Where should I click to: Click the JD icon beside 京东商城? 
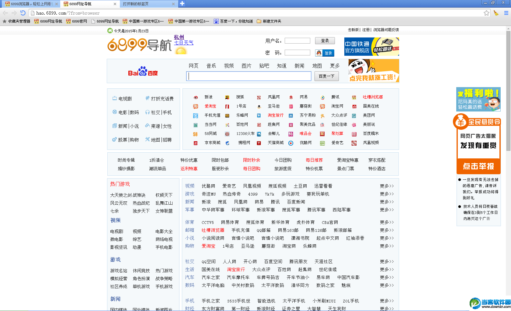[x=196, y=143]
